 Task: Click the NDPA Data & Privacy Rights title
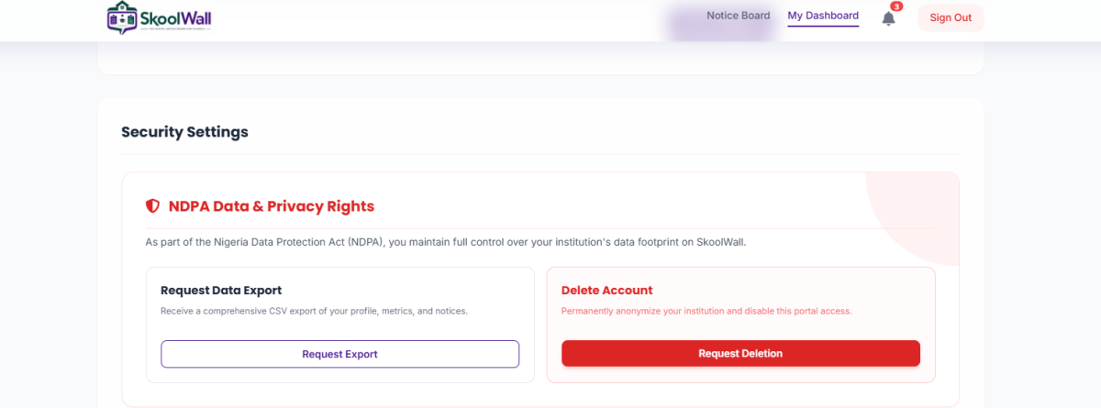click(272, 206)
